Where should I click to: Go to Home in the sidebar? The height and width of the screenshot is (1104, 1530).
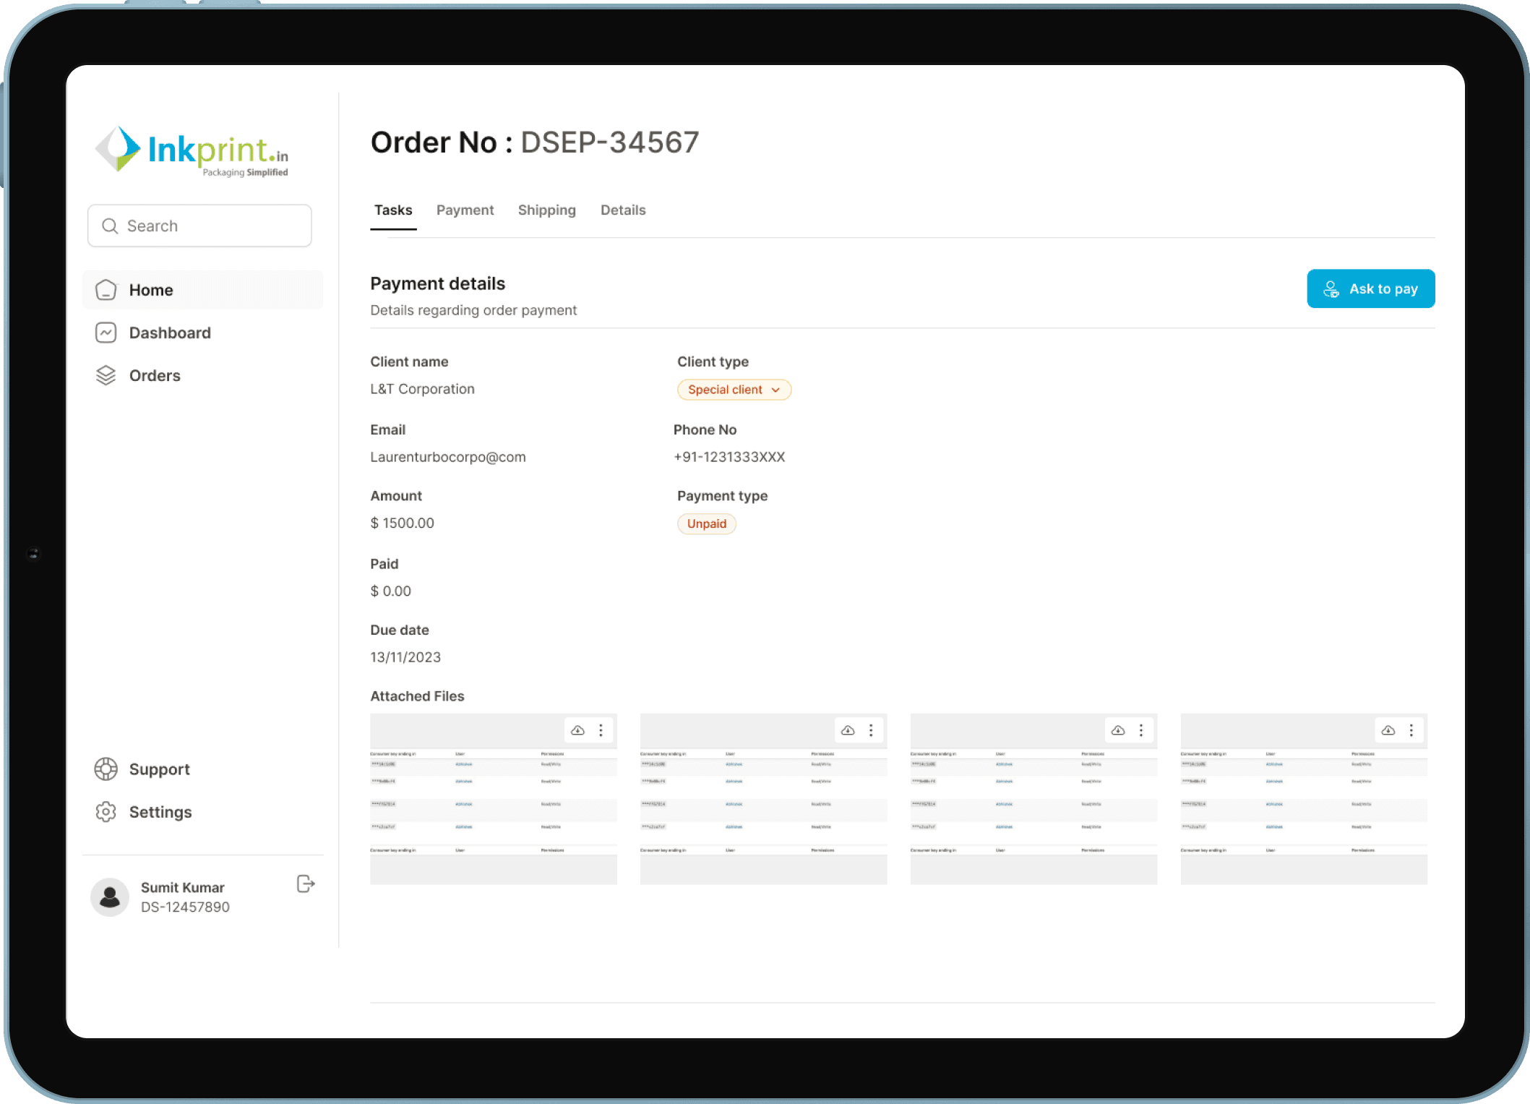(151, 290)
